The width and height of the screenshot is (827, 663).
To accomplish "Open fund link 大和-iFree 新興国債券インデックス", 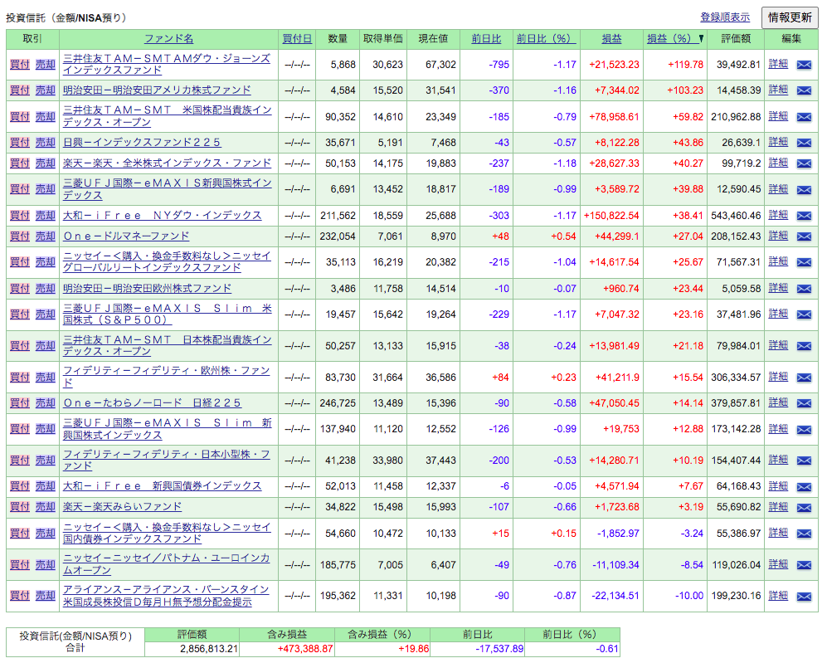I will 163,485.
